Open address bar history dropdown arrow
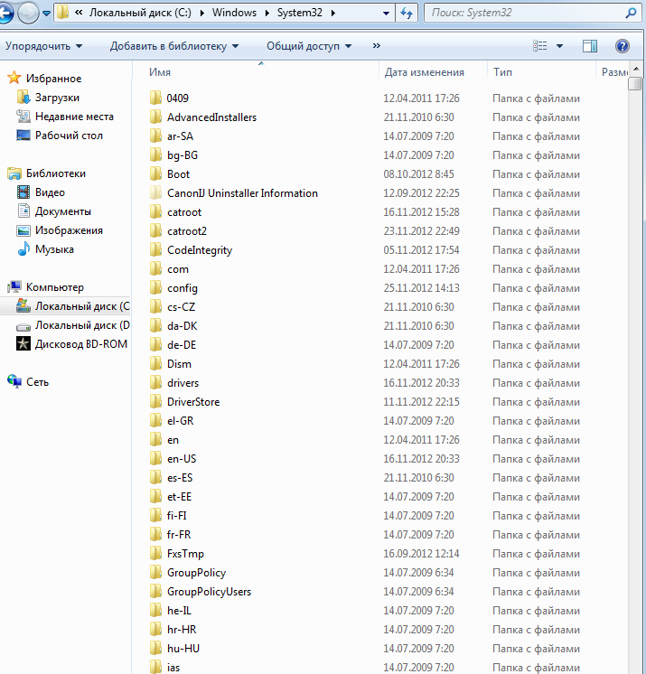646x674 pixels. pos(387,14)
